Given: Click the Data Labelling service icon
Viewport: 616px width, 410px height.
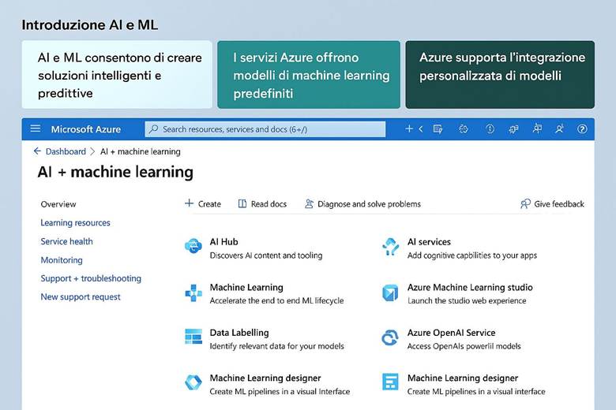Looking at the screenshot, I should pos(193,337).
